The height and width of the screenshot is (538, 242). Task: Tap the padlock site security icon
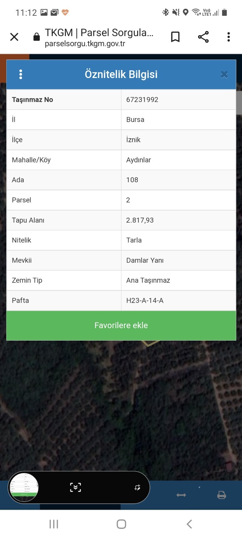(37, 37)
